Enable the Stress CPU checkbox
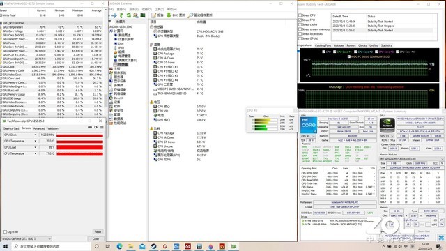This screenshot has width=446, height=251. [300, 15]
